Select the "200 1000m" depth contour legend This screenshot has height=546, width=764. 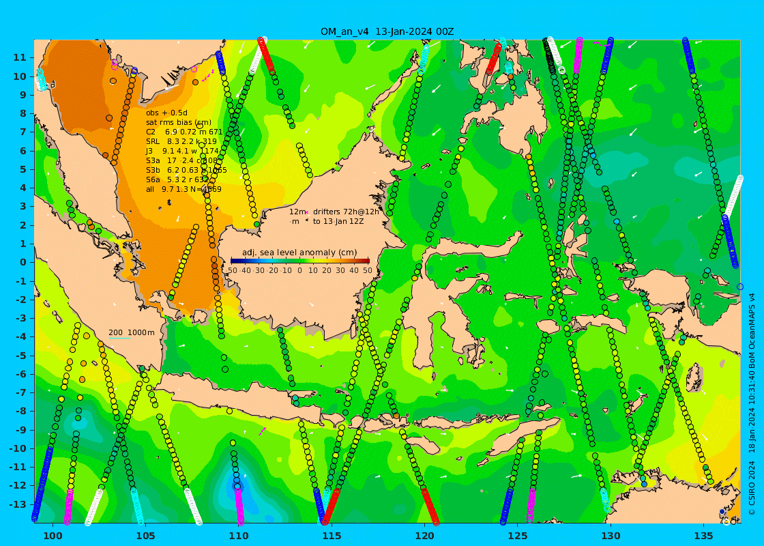click(131, 332)
